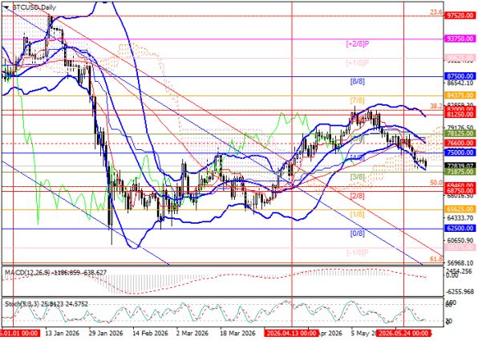
Task: Select the [8/8] Murrey level label
Action: click(x=357, y=82)
